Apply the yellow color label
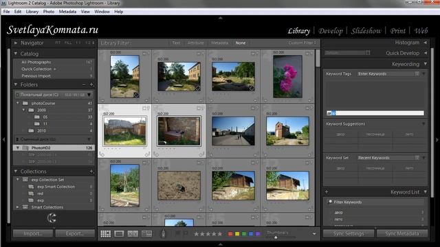The height and width of the screenshot is (247, 440). [x=237, y=234]
